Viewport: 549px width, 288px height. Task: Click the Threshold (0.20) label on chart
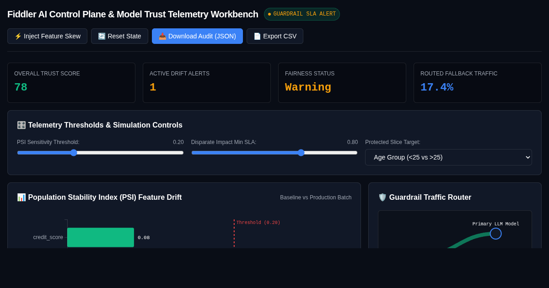258,223
